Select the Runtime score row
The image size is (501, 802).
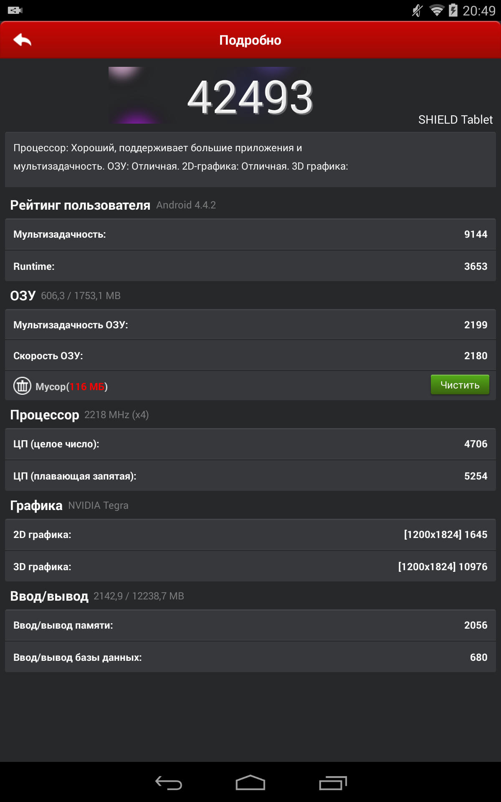point(250,266)
